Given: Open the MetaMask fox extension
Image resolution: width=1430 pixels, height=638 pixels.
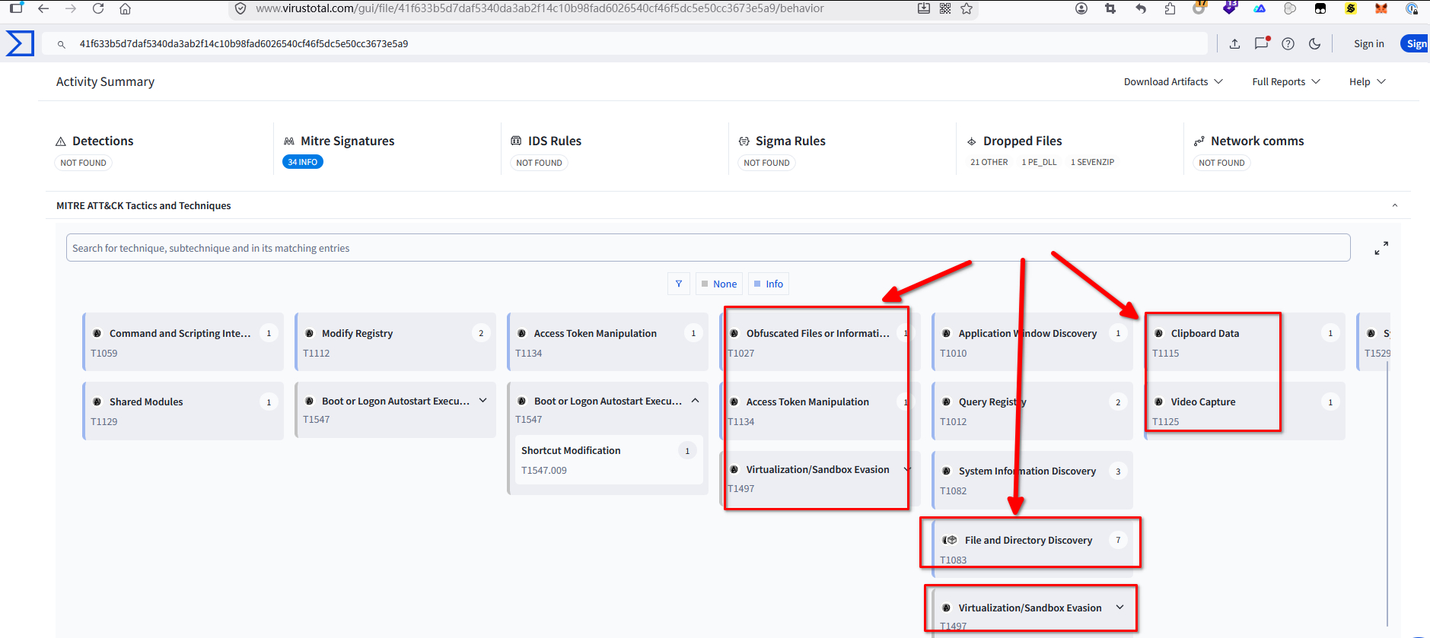Looking at the screenshot, I should (1381, 9).
